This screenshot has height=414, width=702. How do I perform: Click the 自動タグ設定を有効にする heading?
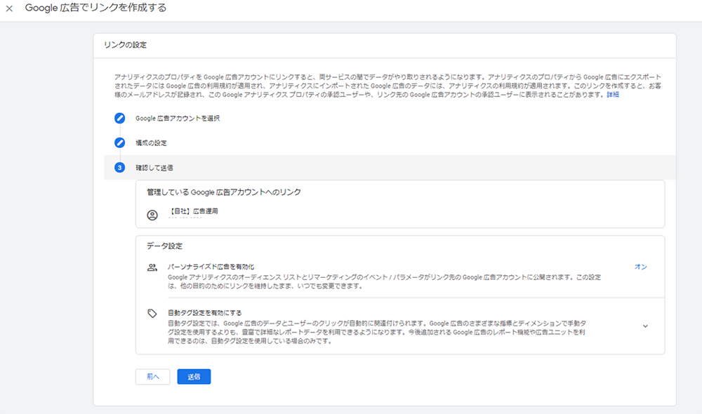pos(204,313)
